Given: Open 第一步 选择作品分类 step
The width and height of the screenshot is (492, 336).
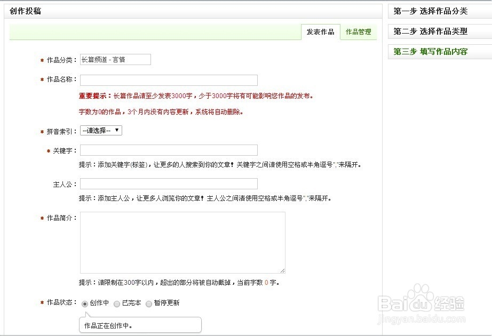Looking at the screenshot, I should (440, 11).
